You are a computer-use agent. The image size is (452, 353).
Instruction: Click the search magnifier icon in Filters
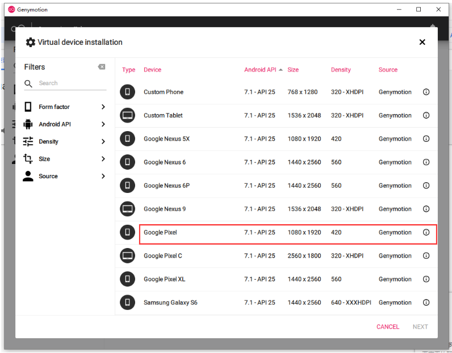(x=28, y=83)
